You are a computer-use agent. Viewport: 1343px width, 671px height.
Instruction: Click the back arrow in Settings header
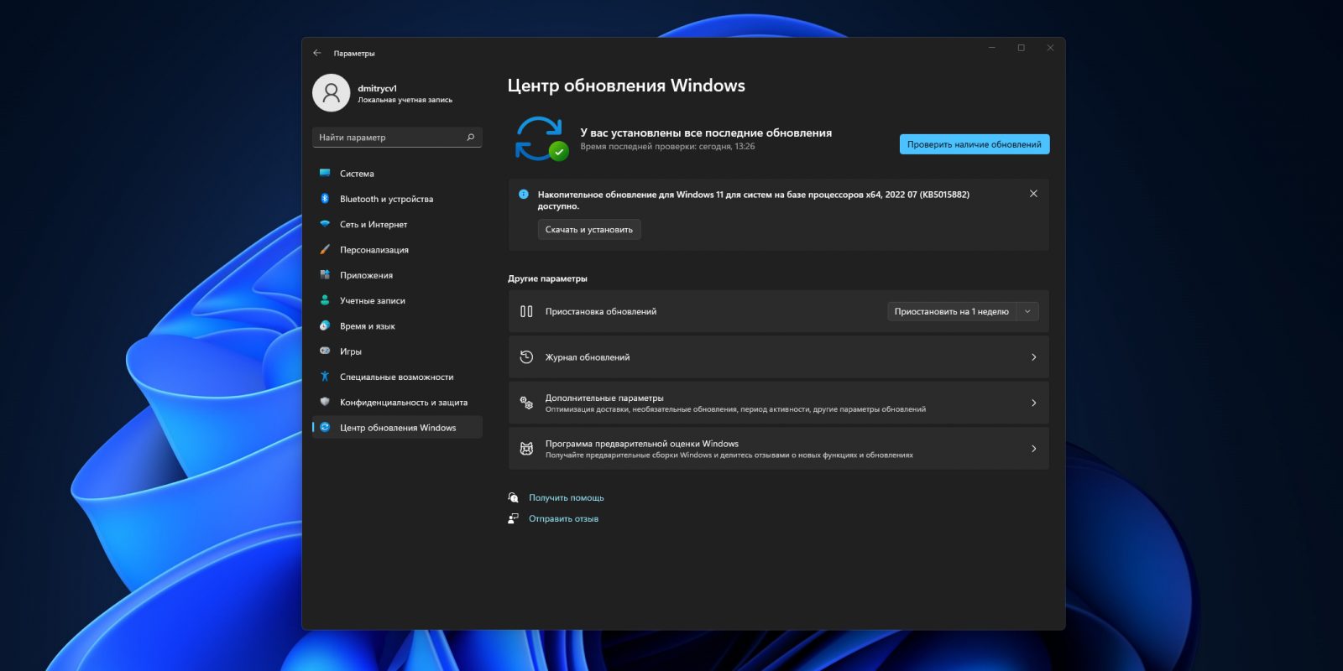(317, 53)
